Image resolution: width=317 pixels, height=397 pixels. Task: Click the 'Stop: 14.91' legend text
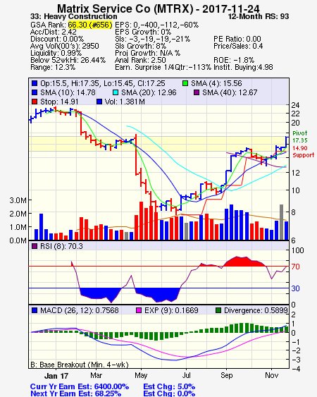point(59,102)
